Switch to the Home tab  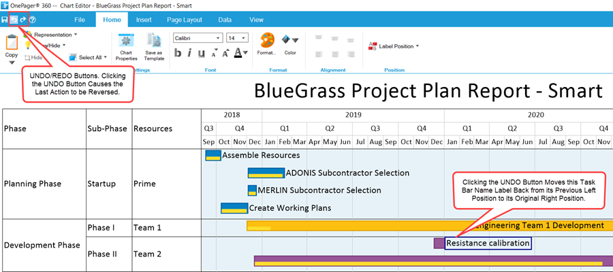(112, 20)
